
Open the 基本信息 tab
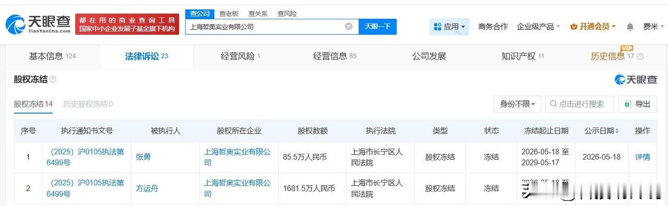(x=52, y=56)
